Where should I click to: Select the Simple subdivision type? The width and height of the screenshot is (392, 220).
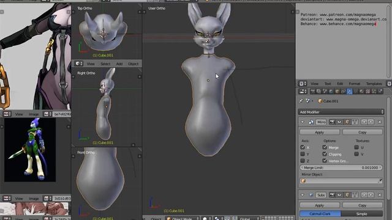[x=361, y=214]
